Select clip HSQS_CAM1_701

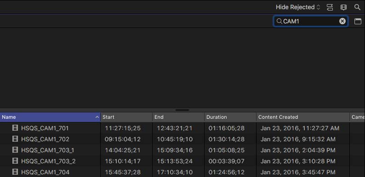point(45,128)
